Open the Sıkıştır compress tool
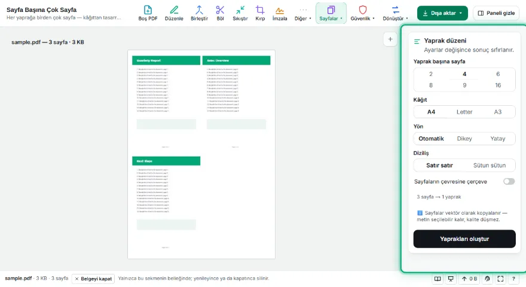The image size is (526, 287). [240, 13]
